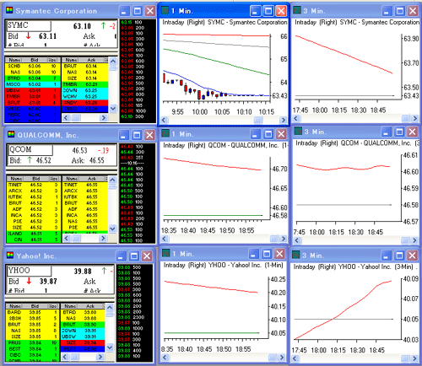Click scrollbar thumb in SYMC 1 Min chart

click(258, 120)
